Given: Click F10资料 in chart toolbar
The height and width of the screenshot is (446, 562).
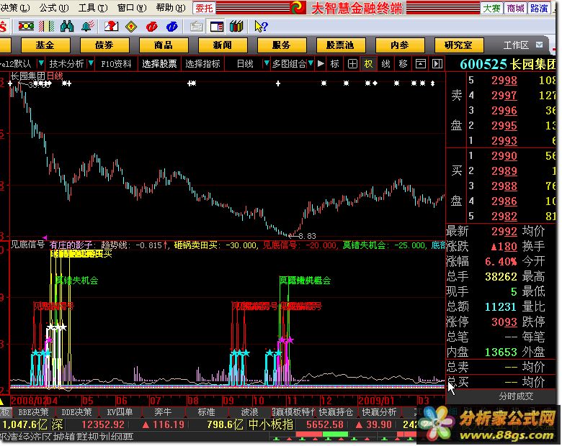Looking at the screenshot, I should 116,64.
